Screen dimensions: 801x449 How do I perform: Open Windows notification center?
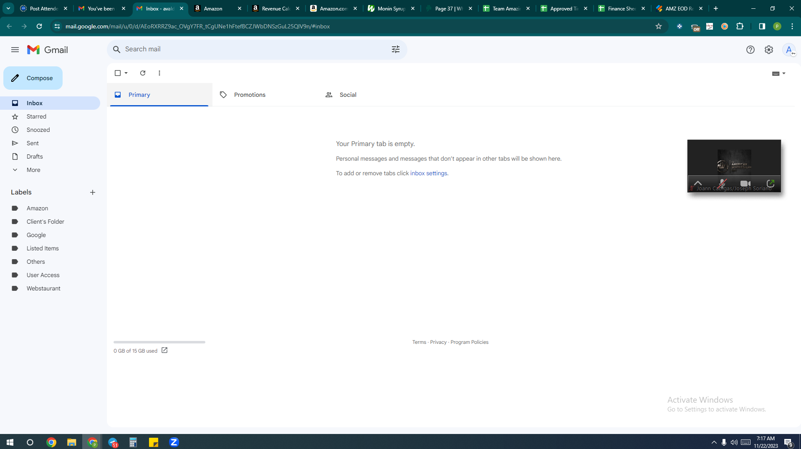tap(788, 442)
